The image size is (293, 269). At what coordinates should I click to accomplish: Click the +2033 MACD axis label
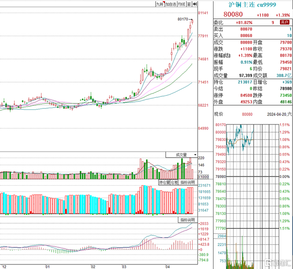pos(203,224)
